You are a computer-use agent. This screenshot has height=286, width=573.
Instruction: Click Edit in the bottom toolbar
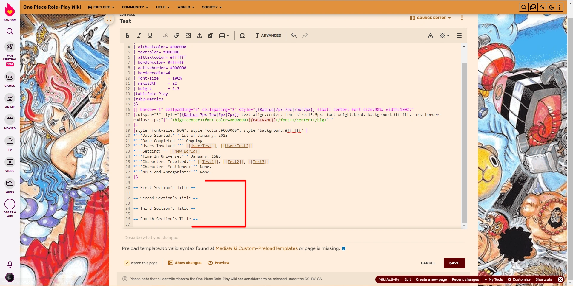pos(408,279)
